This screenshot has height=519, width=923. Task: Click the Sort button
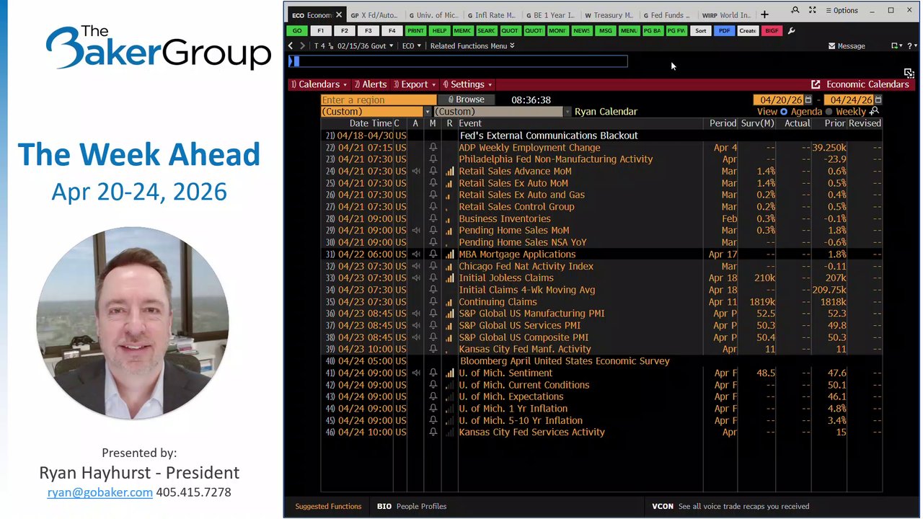[700, 31]
